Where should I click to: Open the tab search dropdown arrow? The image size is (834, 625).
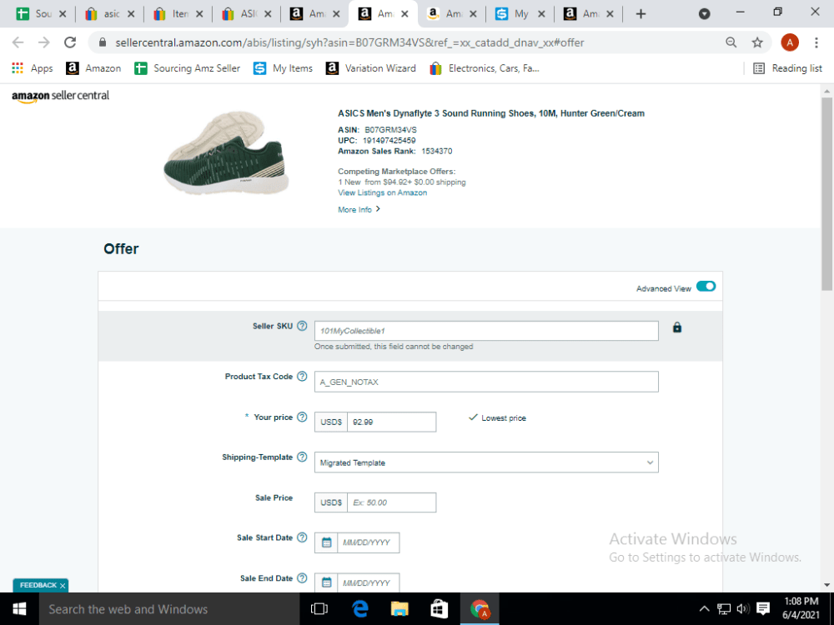(704, 14)
